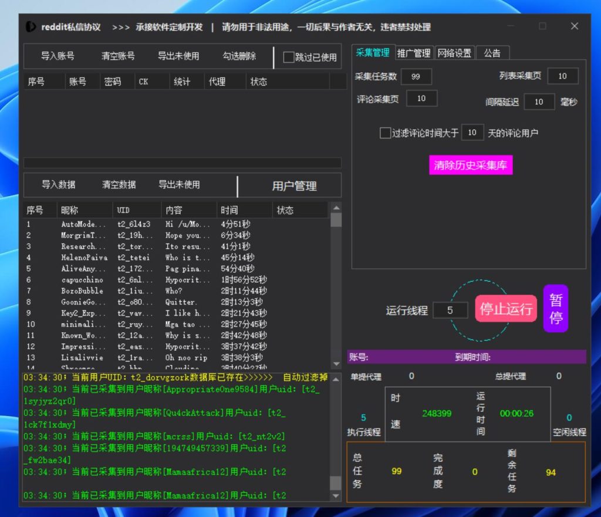Screen dimensions: 601x517
Task: Click the 采集任务数 input field
Action: 416,76
